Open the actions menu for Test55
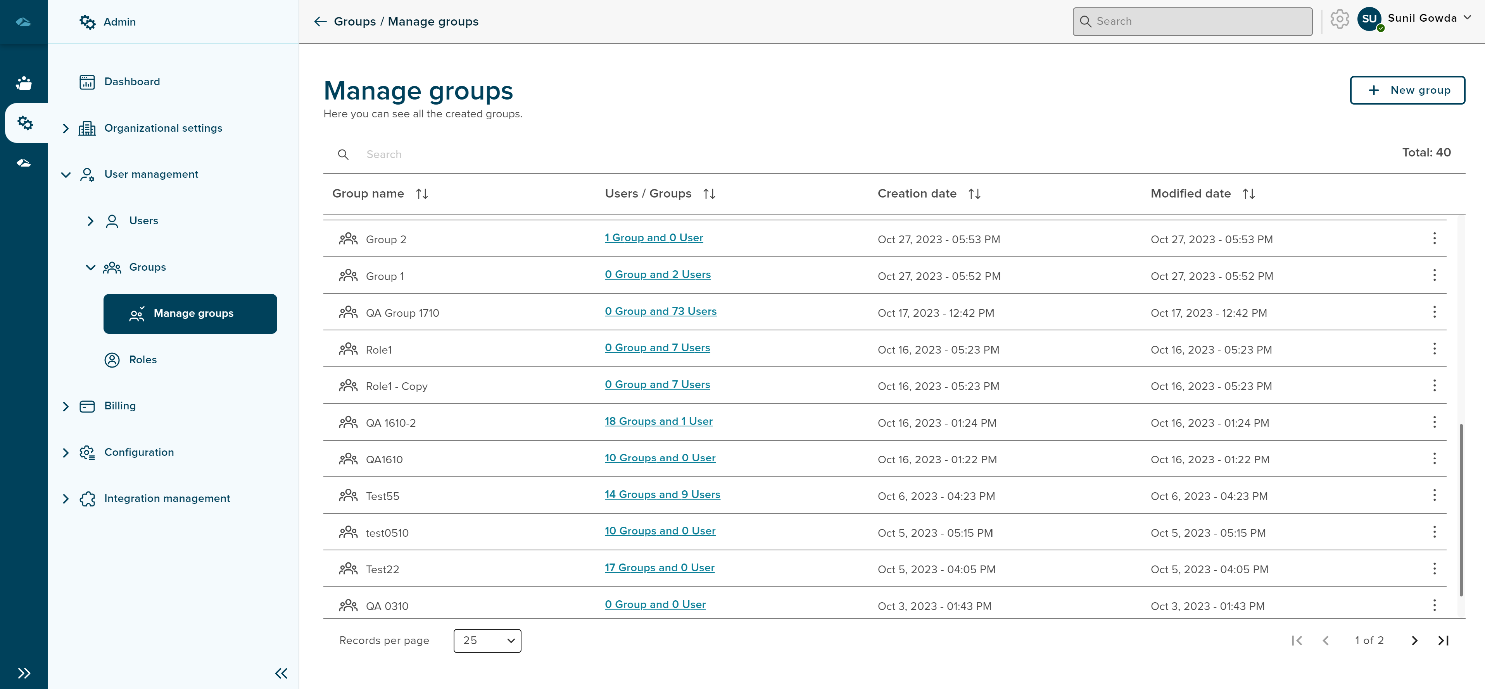The image size is (1485, 689). click(x=1434, y=495)
